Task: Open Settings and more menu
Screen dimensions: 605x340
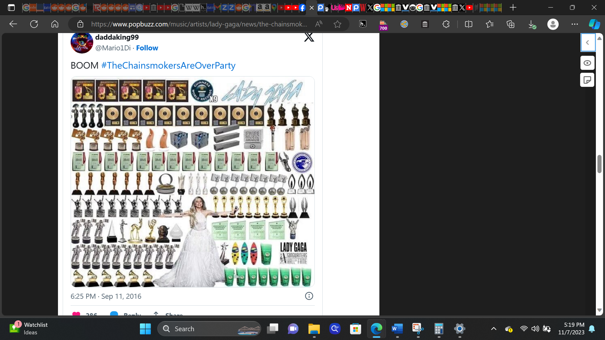Action: tap(575, 24)
